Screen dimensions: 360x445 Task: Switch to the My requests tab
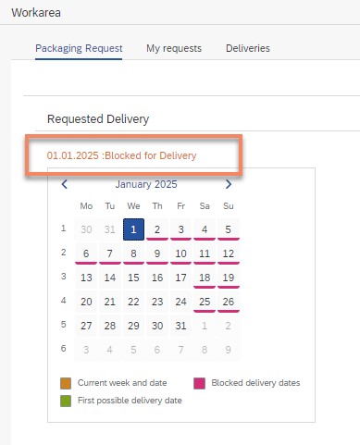[x=174, y=48]
